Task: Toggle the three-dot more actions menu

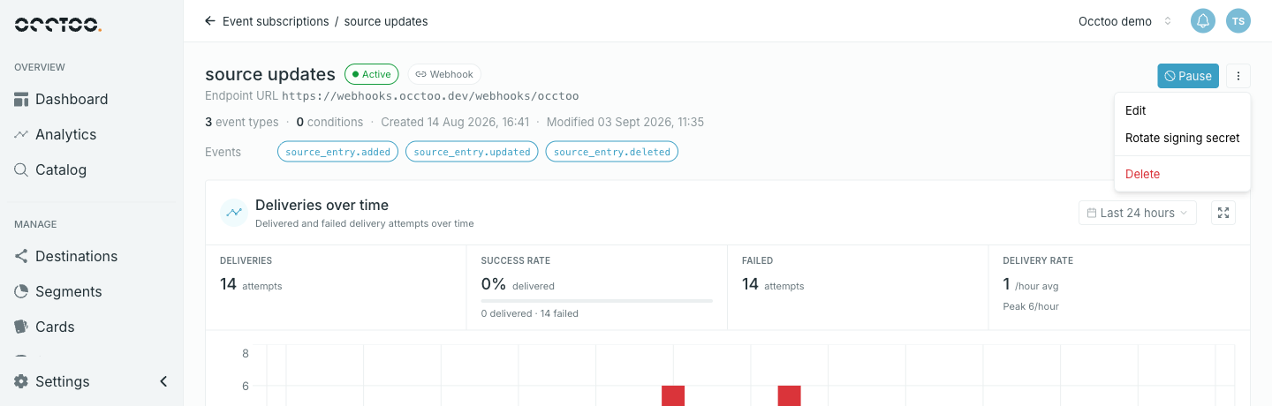Action: coord(1238,76)
